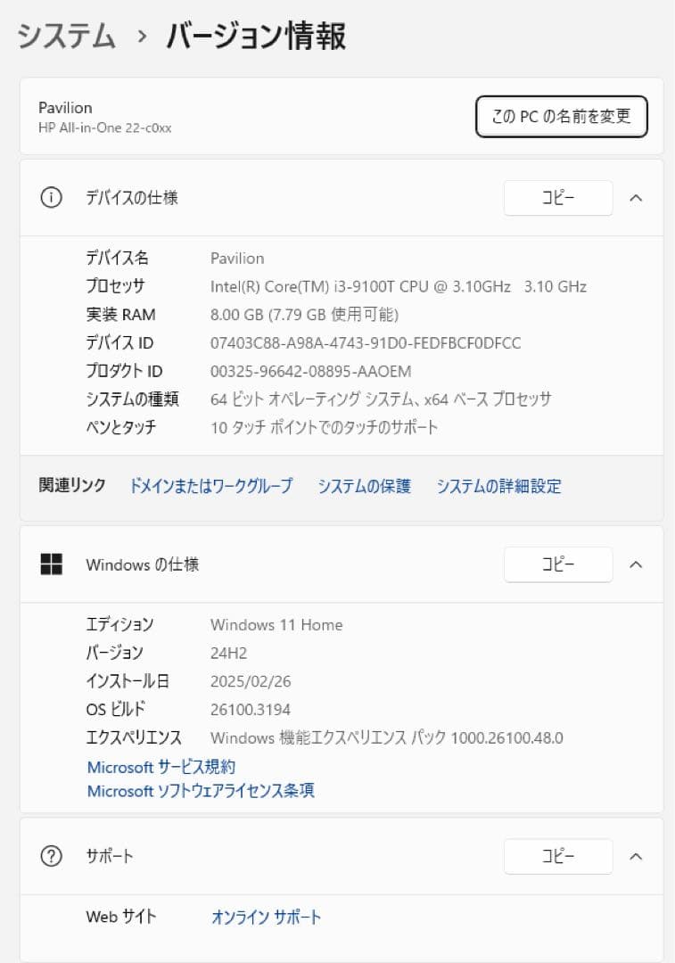Open システムの保護 link

364,486
